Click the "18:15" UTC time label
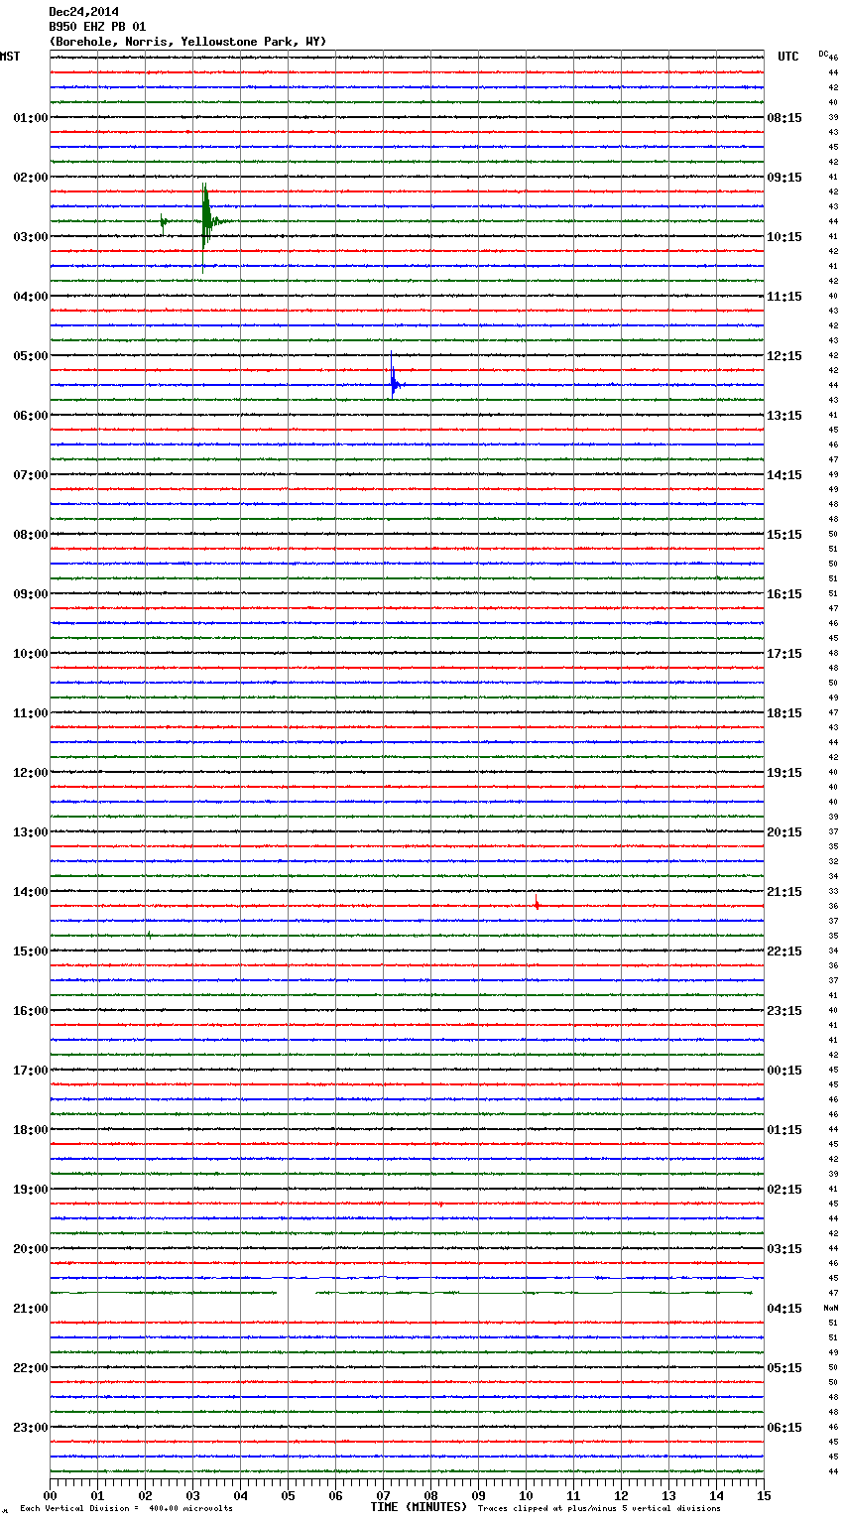843x1522 pixels. pos(784,713)
